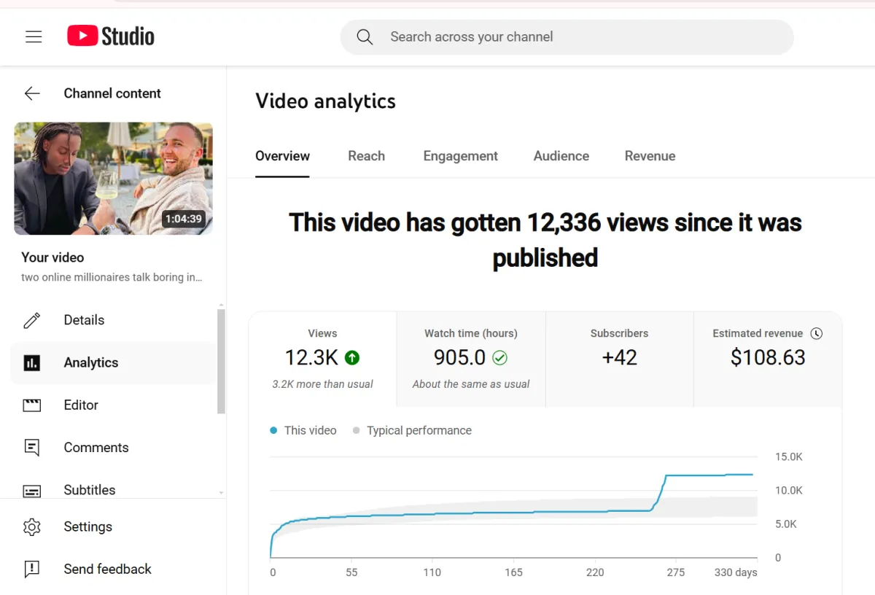Viewport: 875px width, 595px height.
Task: Click the Send feedback icon
Action: click(32, 569)
